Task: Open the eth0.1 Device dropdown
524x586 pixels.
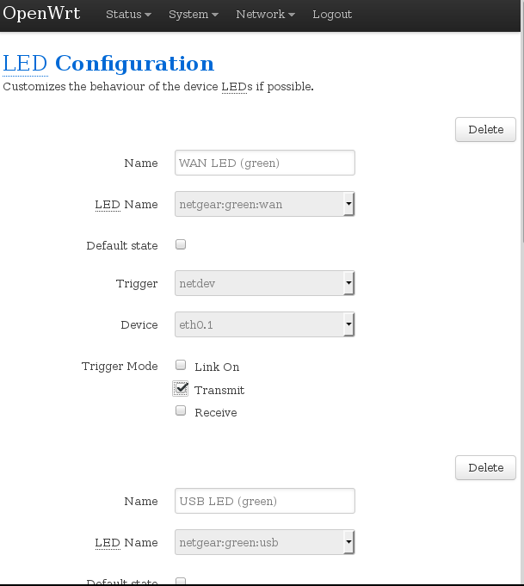Action: point(264,324)
